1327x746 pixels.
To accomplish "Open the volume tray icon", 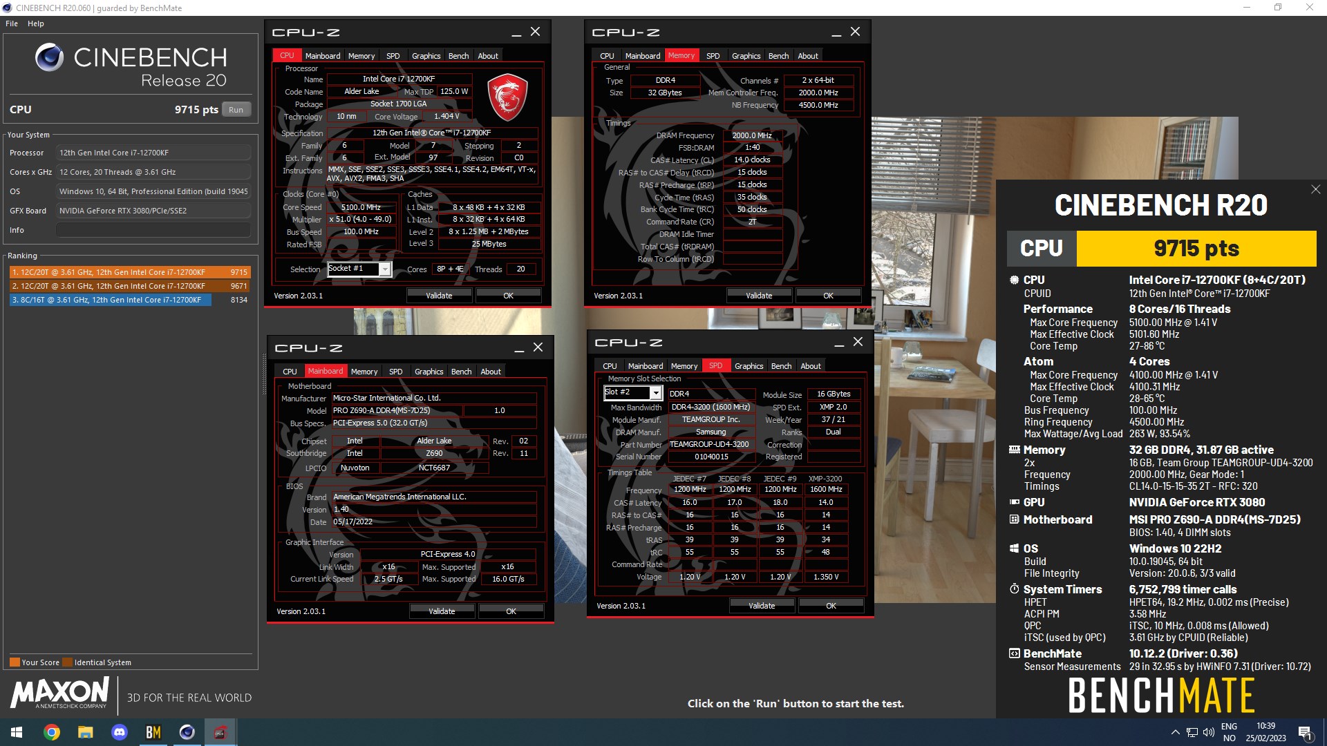I will 1208,732.
